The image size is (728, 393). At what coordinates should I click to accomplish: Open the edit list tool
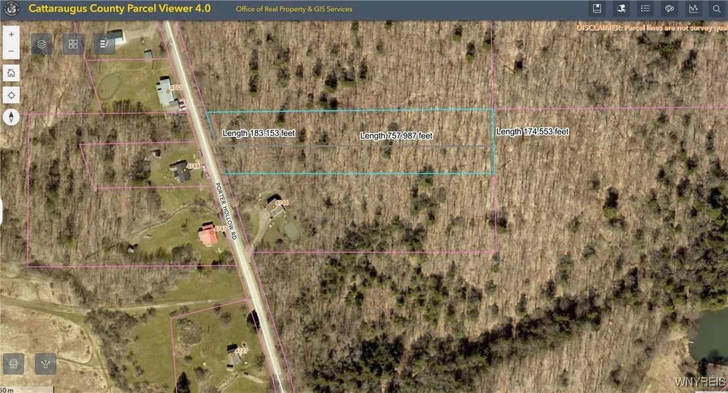point(105,44)
